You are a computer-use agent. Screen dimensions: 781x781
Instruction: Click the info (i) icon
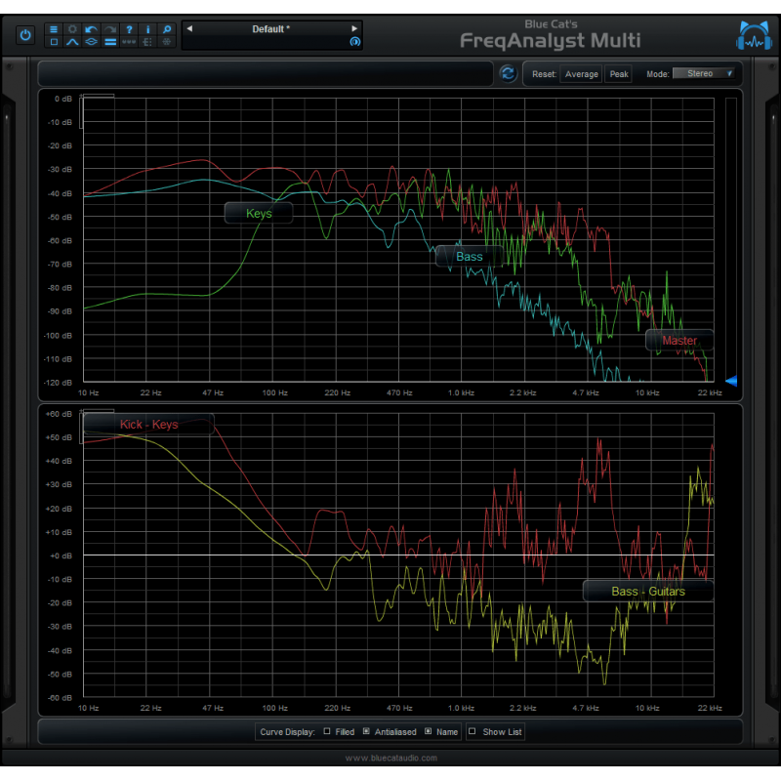(146, 28)
